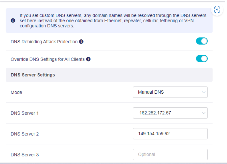227x164 pixels.
Task: Click the custom DNS notice text
Action: pos(113,21)
